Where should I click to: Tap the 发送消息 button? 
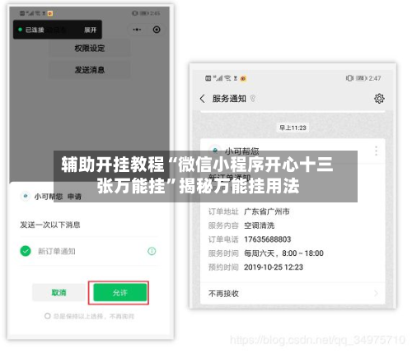(x=90, y=70)
